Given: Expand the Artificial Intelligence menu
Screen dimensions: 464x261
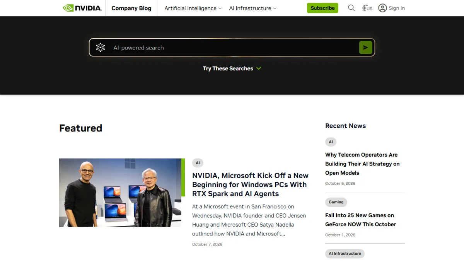Looking at the screenshot, I should coord(193,8).
